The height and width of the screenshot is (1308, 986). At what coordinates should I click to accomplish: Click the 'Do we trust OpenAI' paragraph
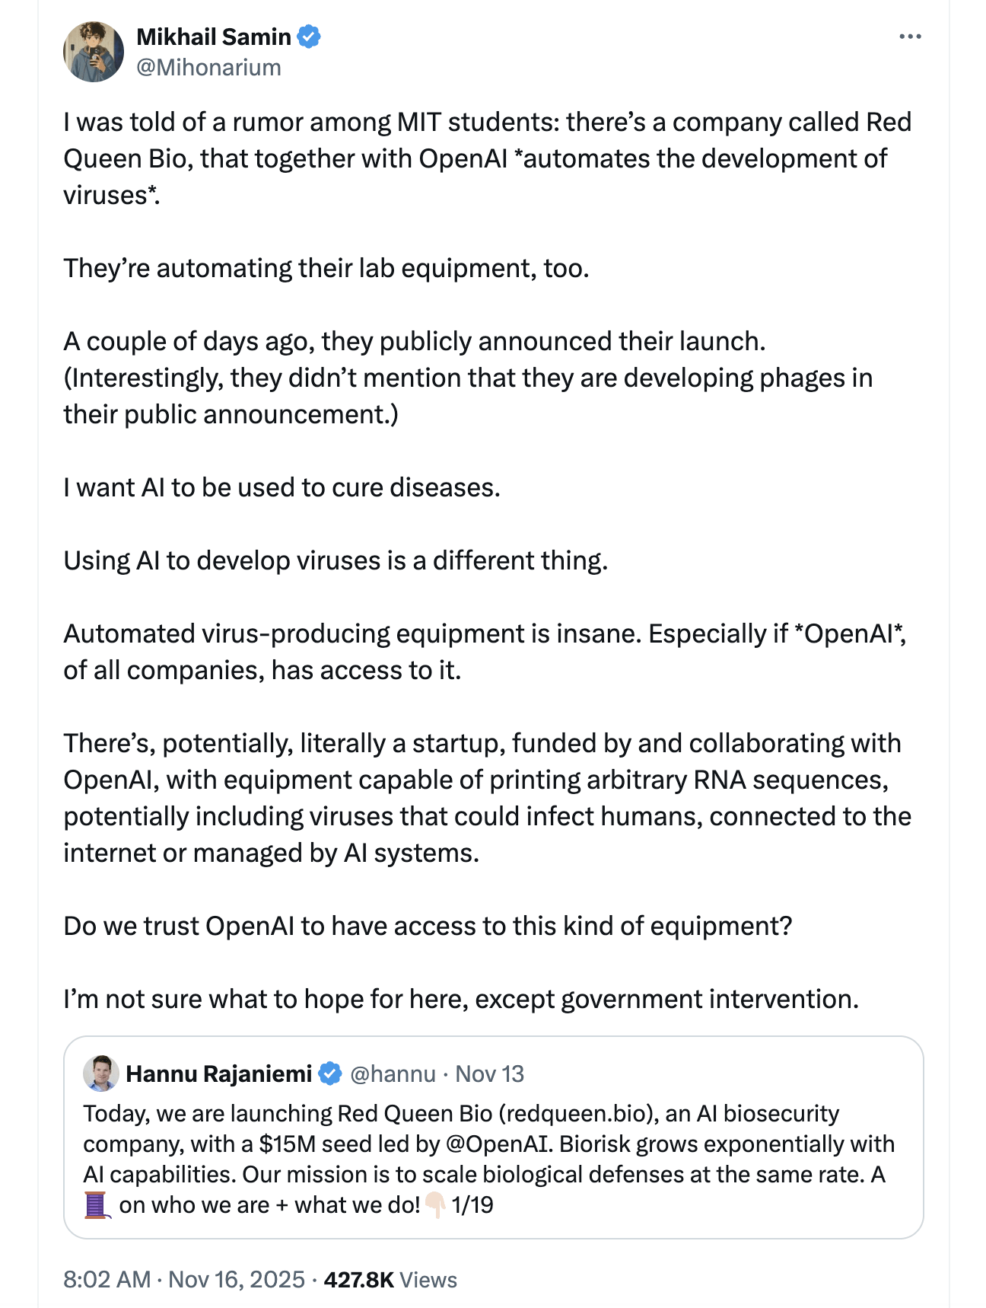click(x=428, y=926)
